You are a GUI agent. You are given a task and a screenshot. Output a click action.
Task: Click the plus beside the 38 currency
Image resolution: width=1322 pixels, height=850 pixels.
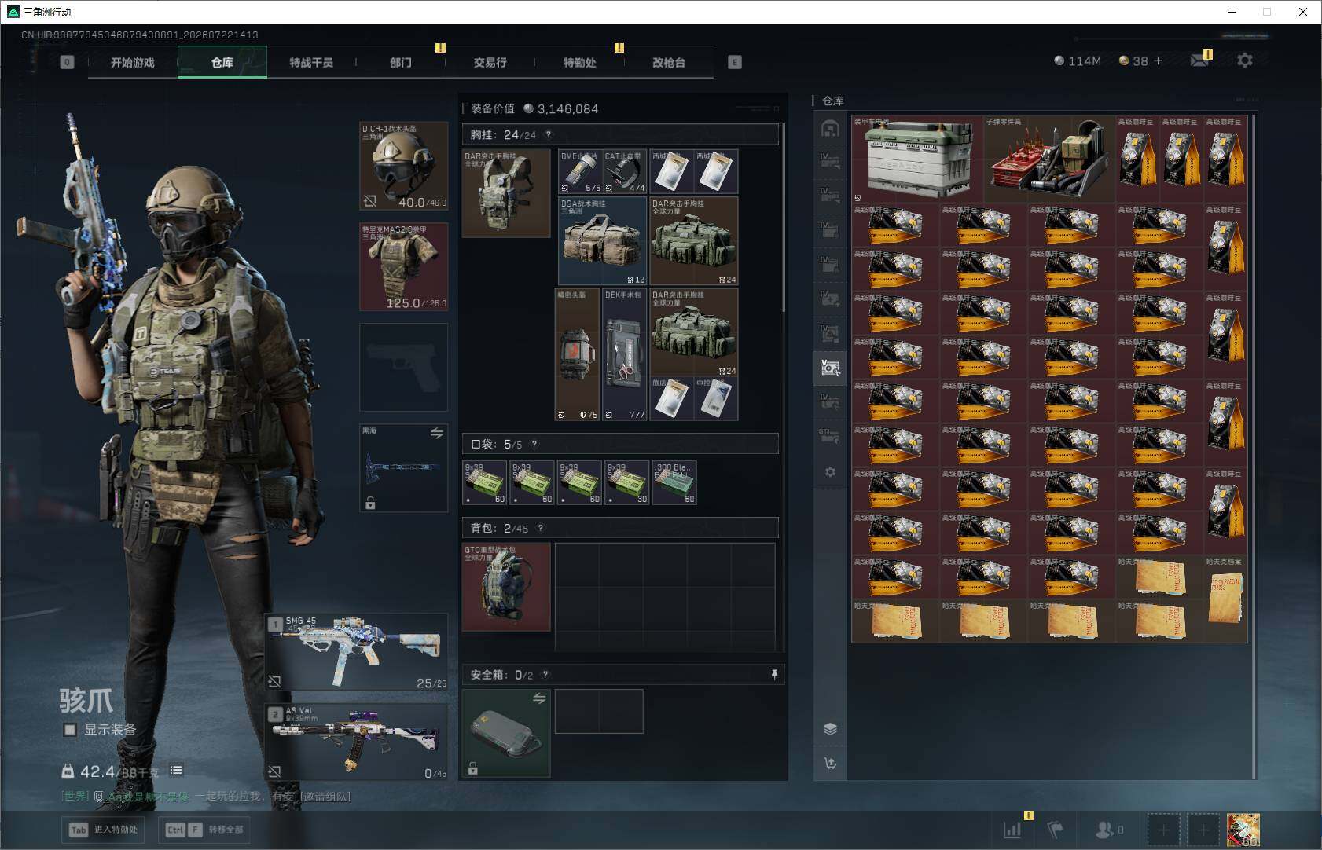pyautogui.click(x=1158, y=60)
